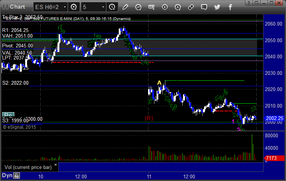Expand the interval 5 dropdown arrow
The image size is (286, 181).
[103, 7]
